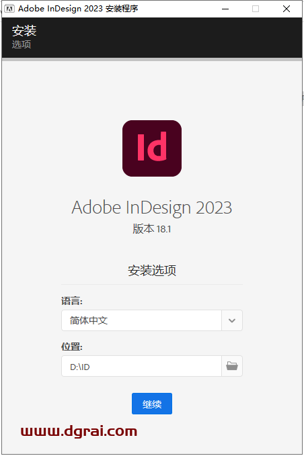Screen dimensions: 304x456
Task: Click the 位置: label
Action: point(72,347)
